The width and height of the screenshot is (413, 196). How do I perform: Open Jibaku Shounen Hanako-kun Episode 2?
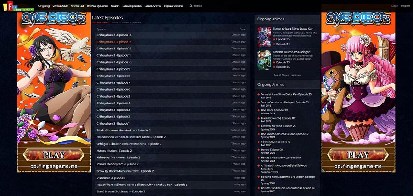(x=123, y=130)
